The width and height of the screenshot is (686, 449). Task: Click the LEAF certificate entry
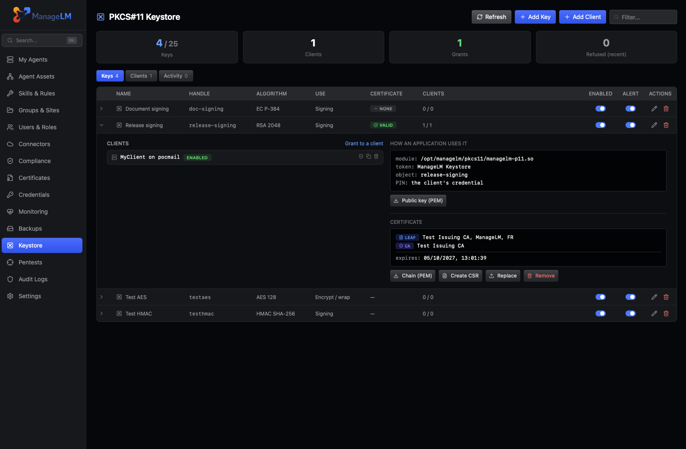[x=454, y=237]
